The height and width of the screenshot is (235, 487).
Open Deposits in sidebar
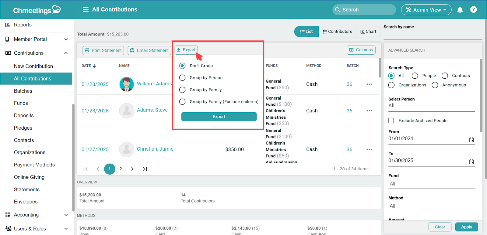tap(24, 116)
